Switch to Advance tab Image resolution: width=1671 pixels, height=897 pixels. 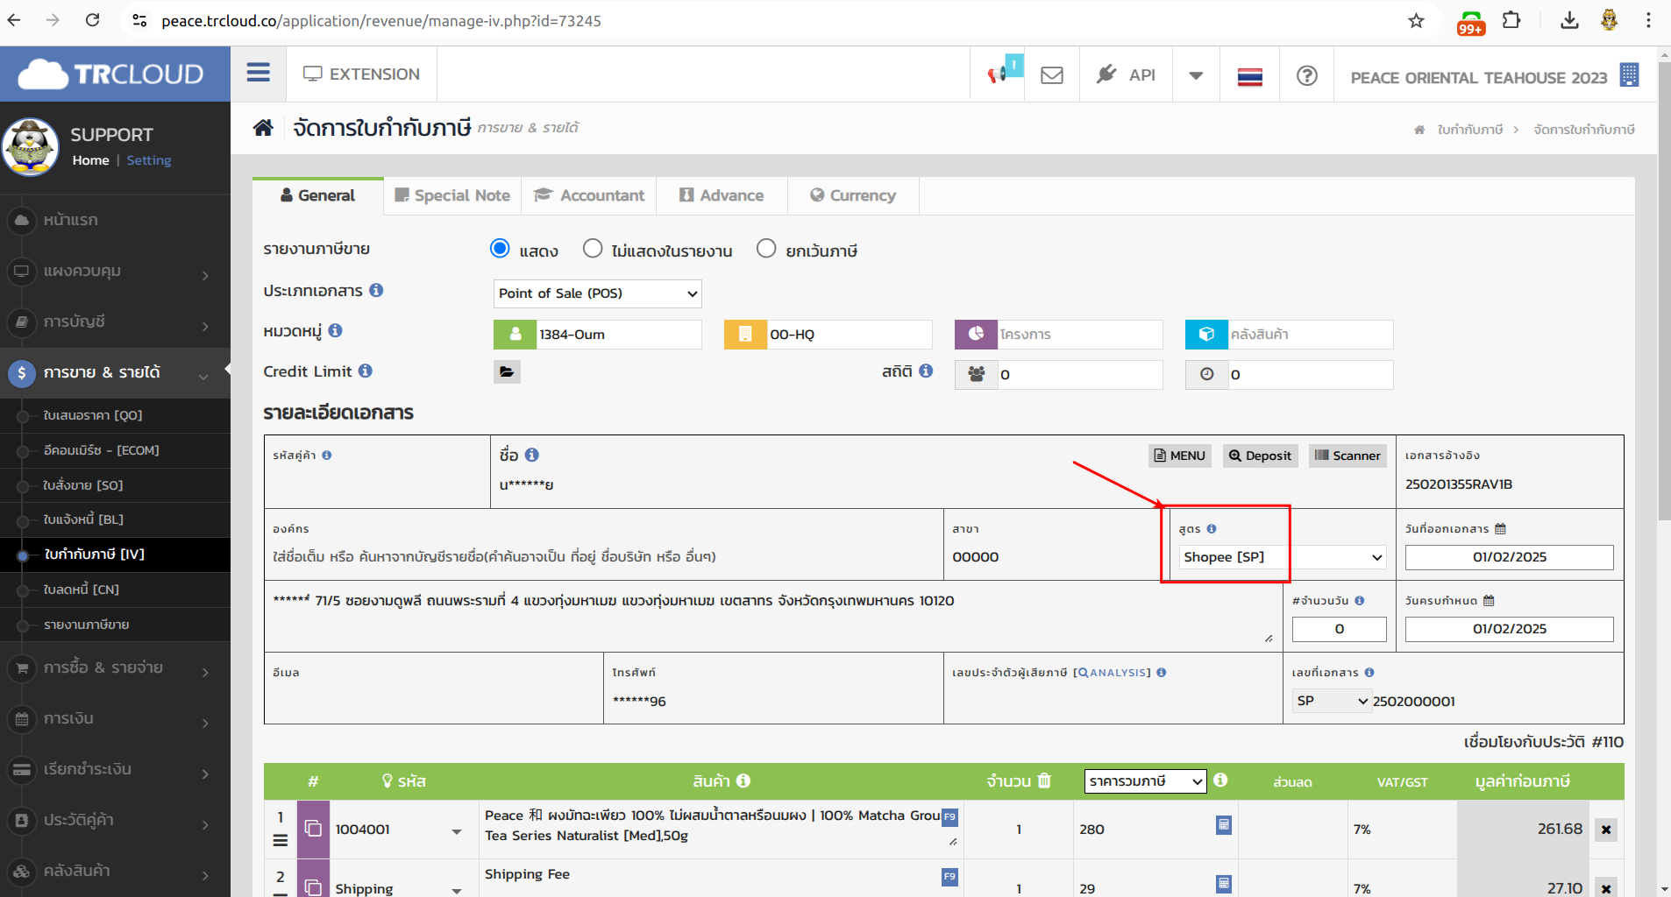722,195
